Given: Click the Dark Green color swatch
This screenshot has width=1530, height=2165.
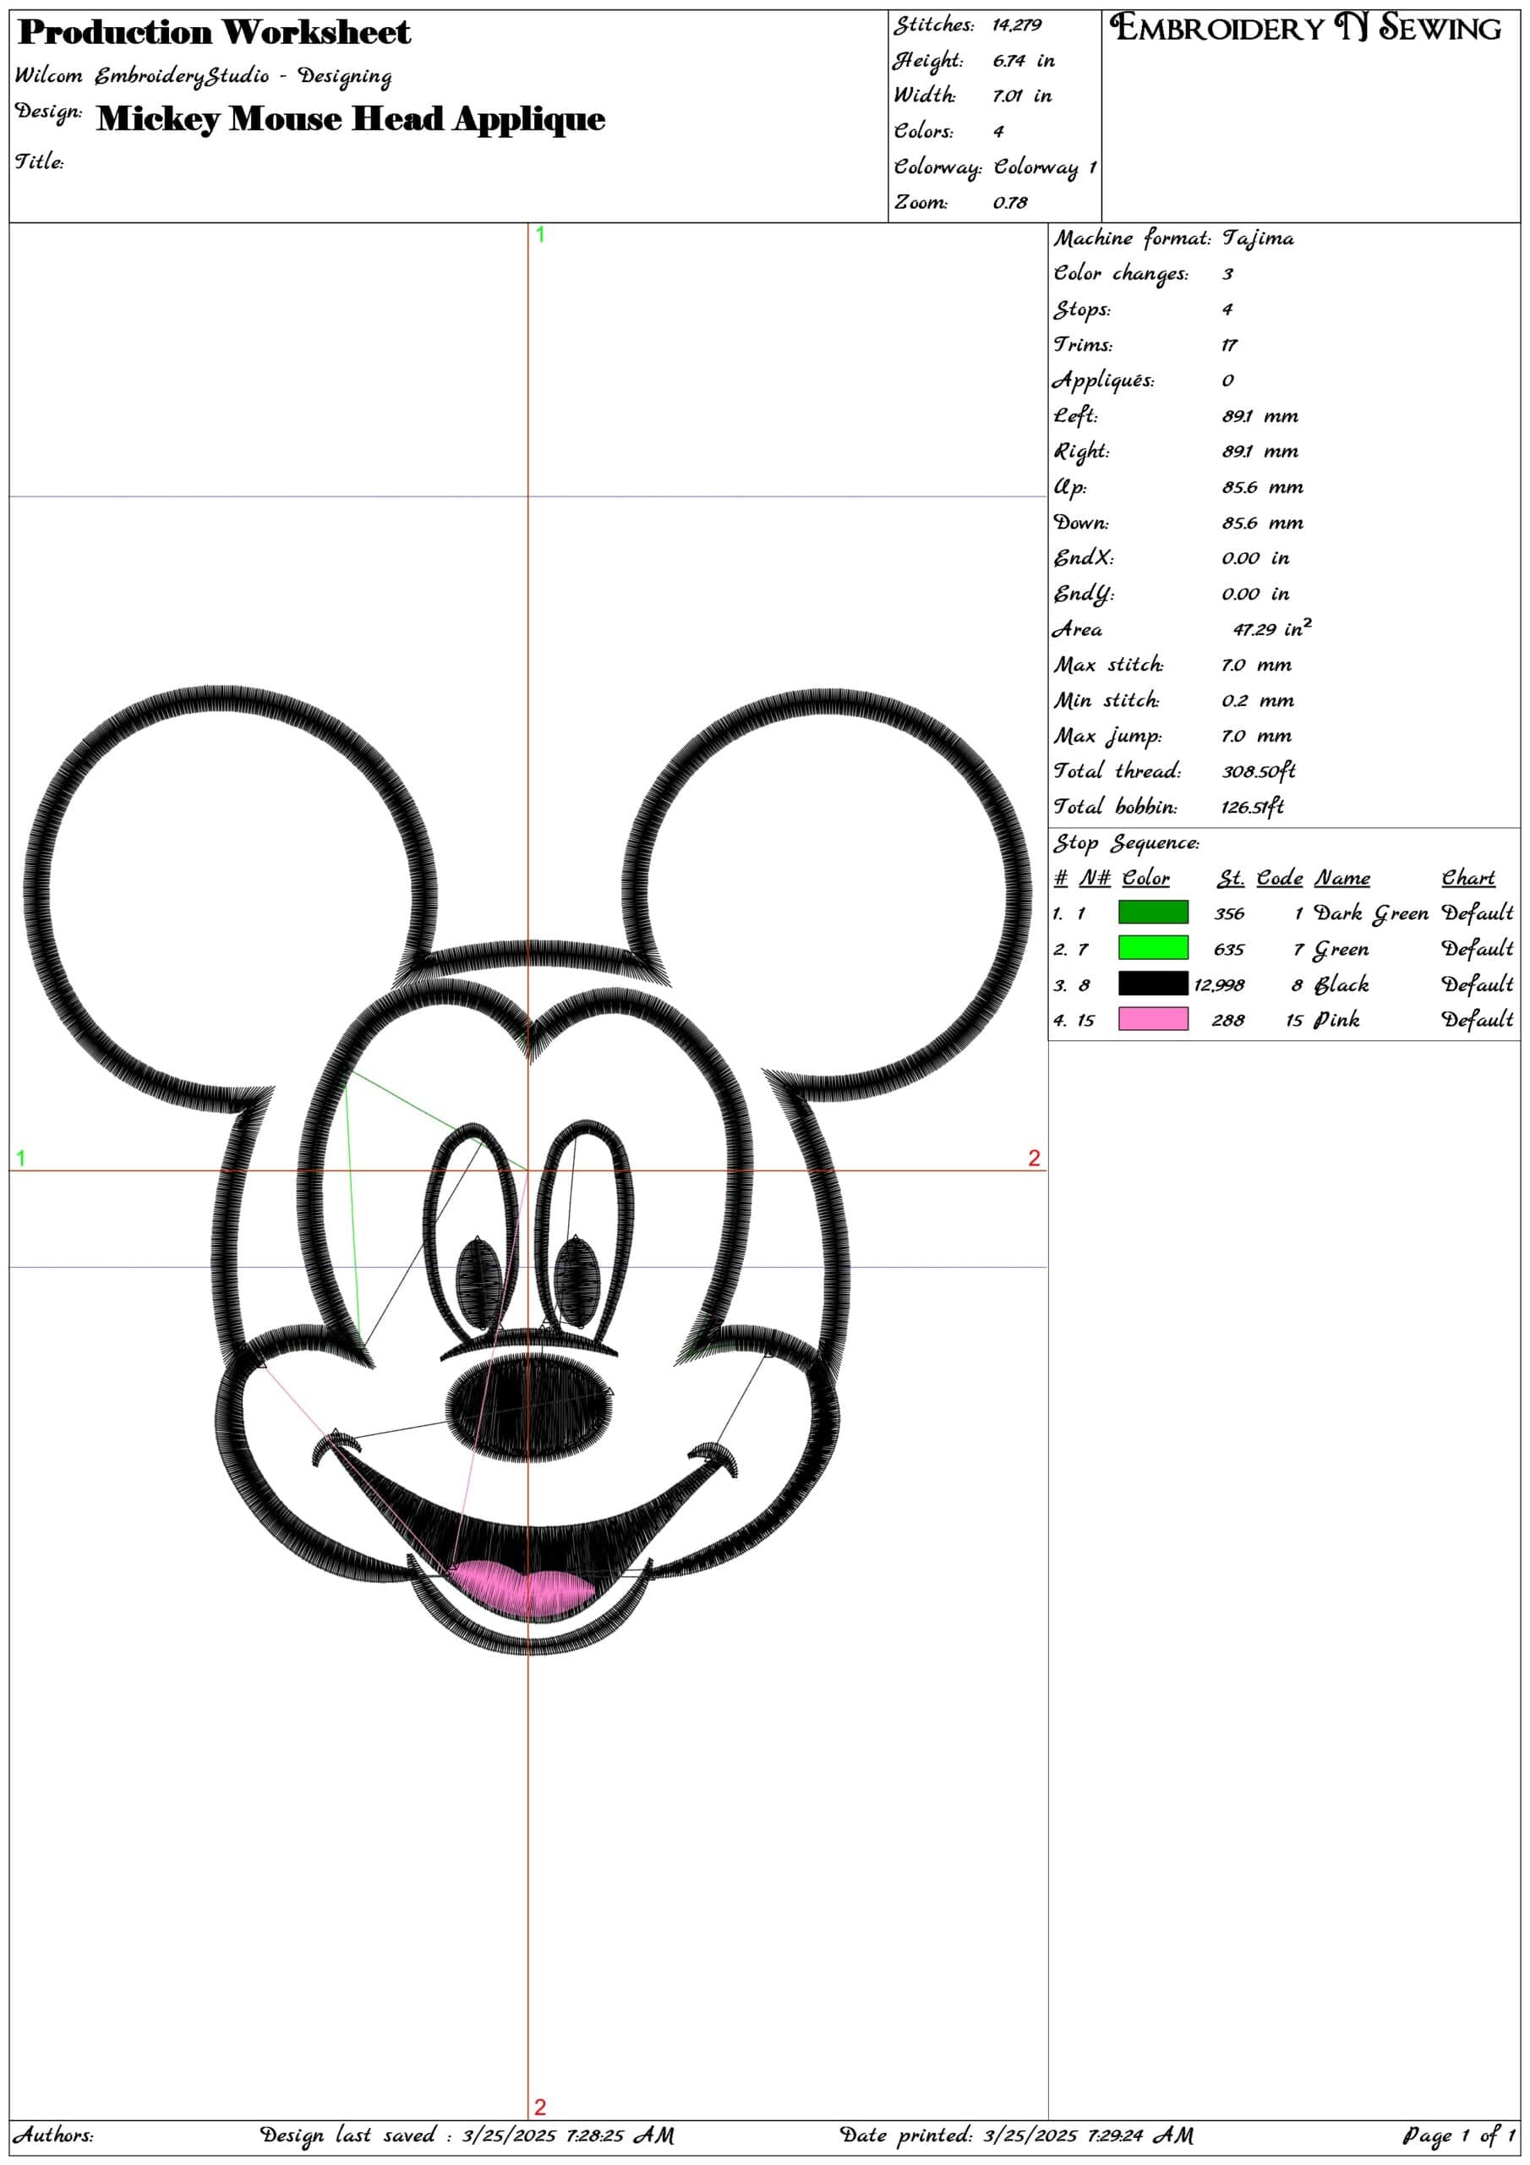Looking at the screenshot, I should pyautogui.click(x=1152, y=912).
